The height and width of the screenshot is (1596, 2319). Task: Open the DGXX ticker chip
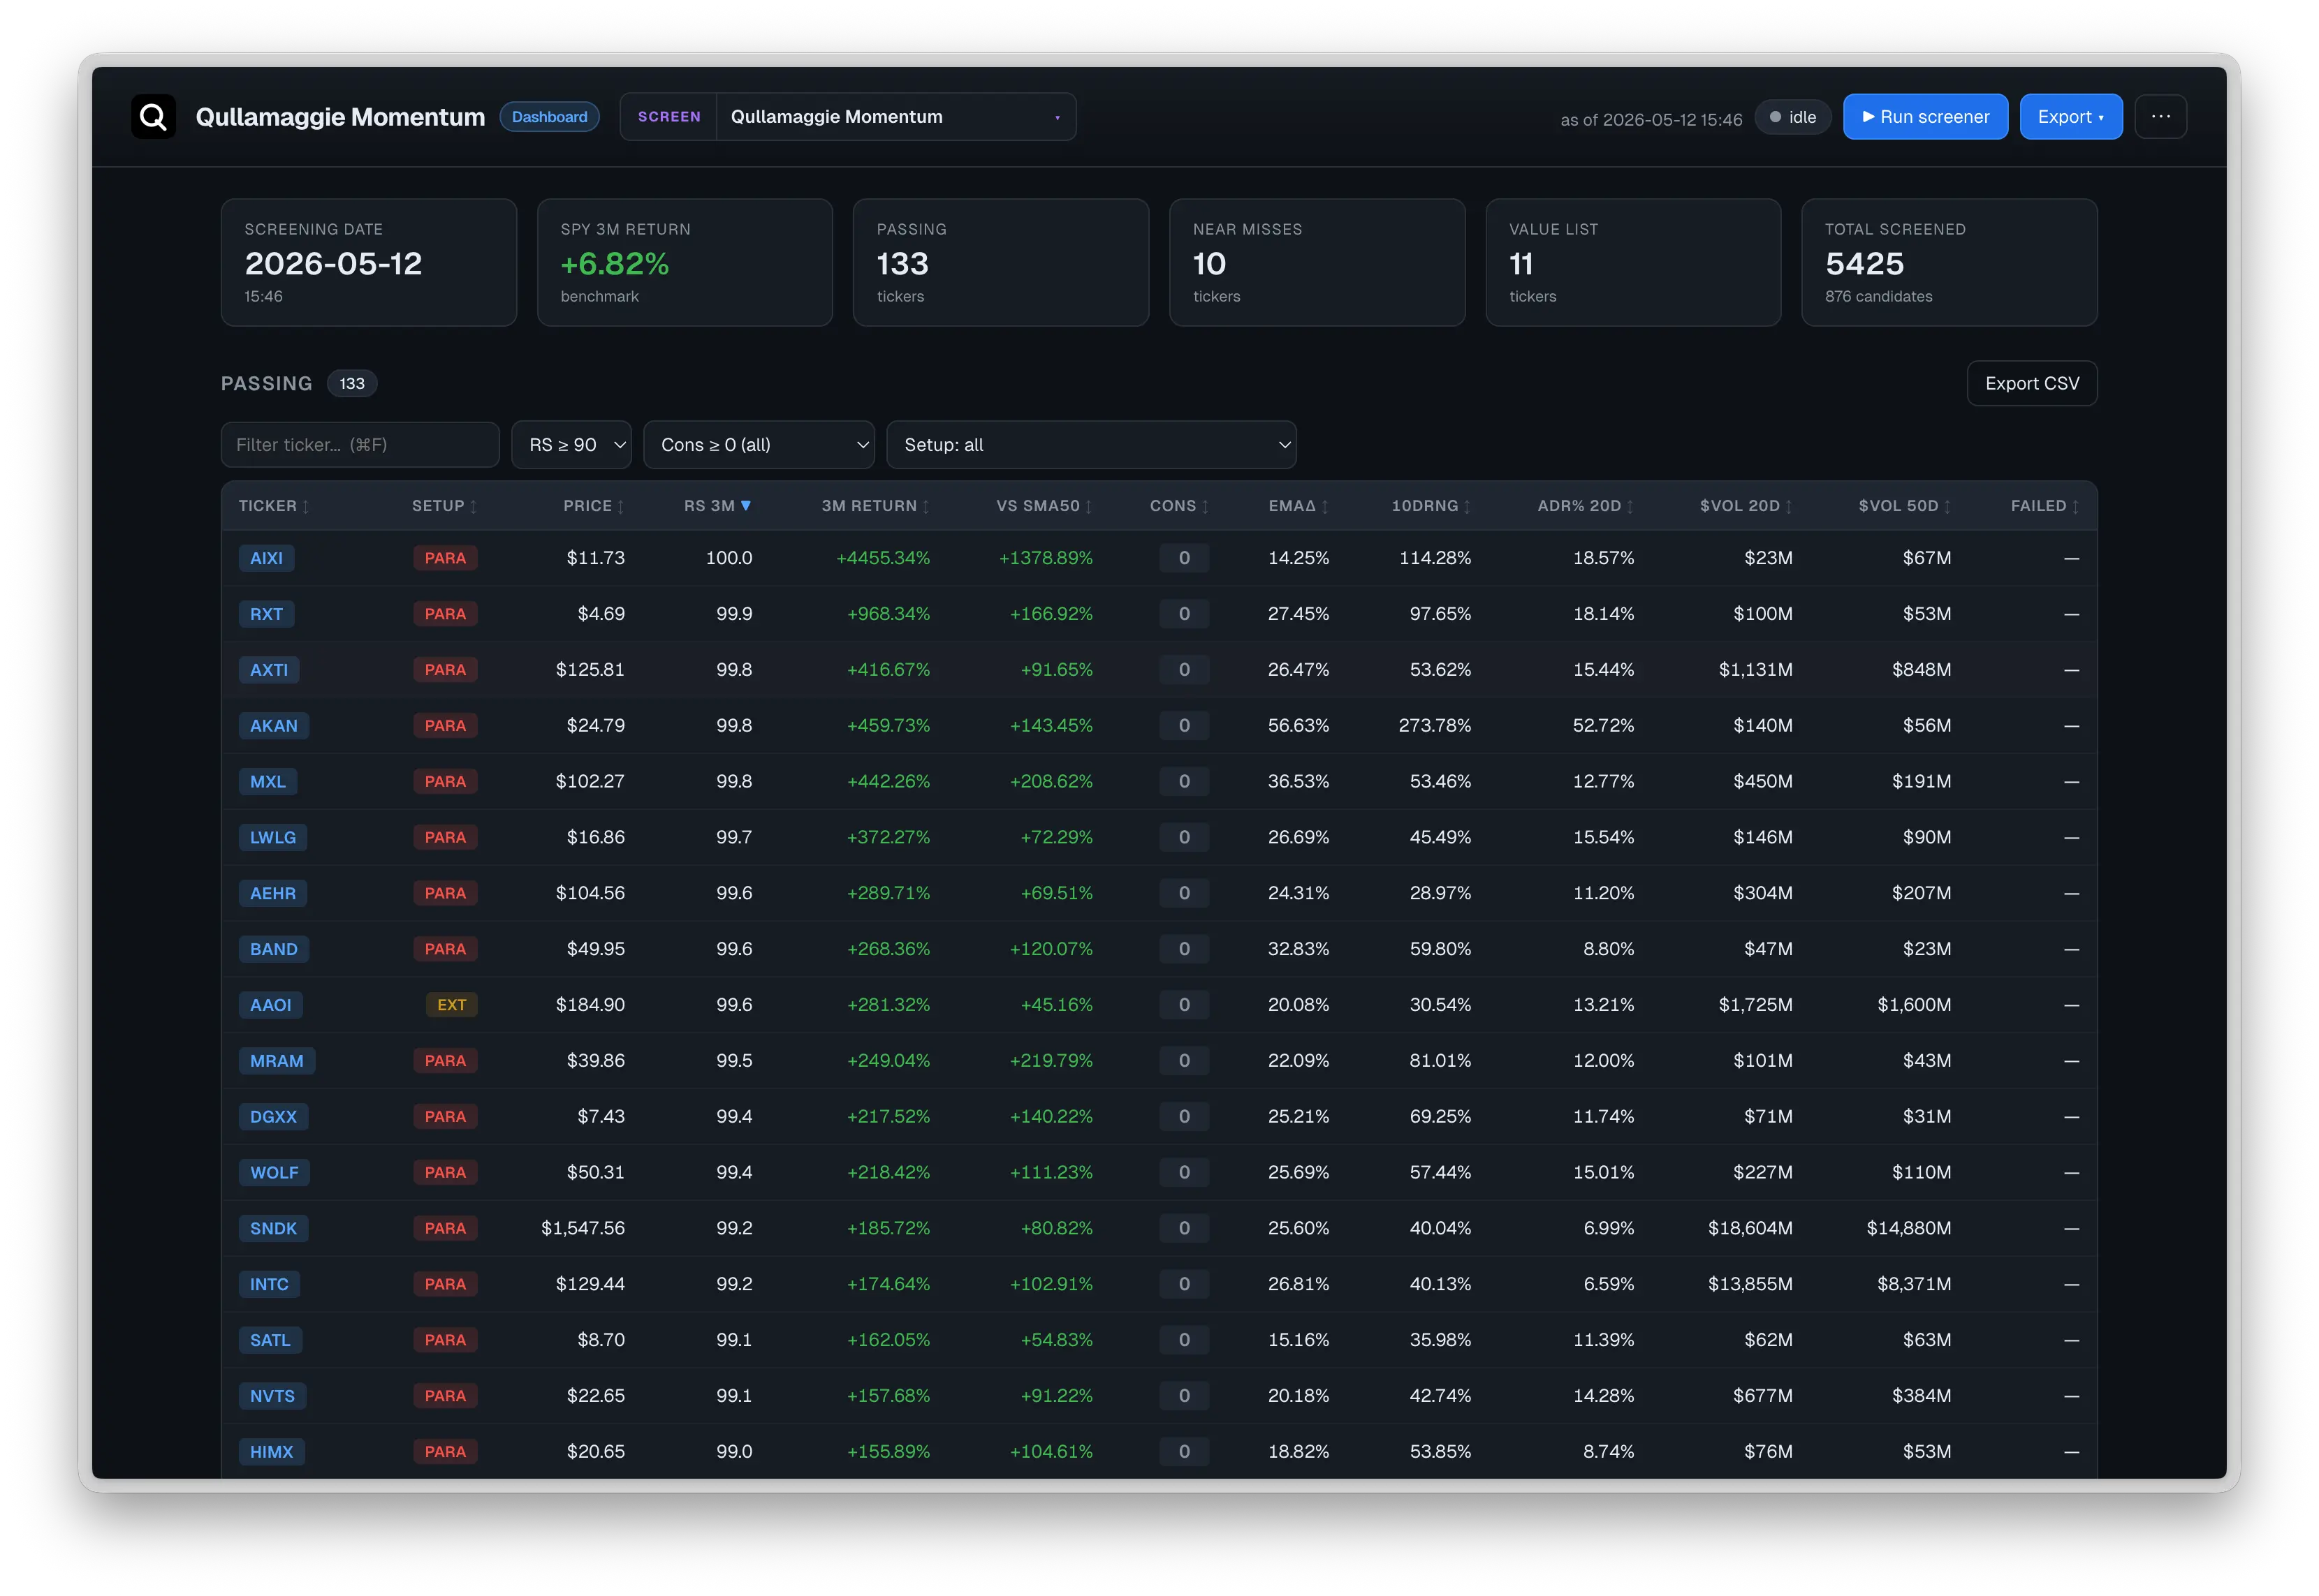click(274, 1117)
